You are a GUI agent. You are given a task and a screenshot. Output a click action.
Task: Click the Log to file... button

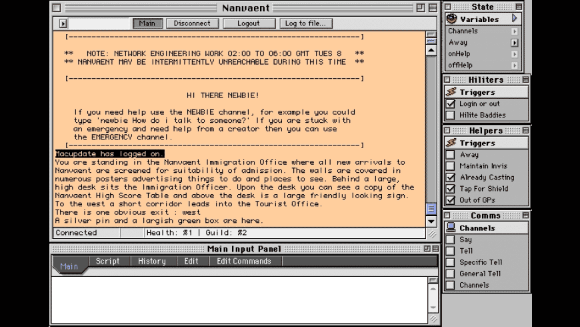305,23
